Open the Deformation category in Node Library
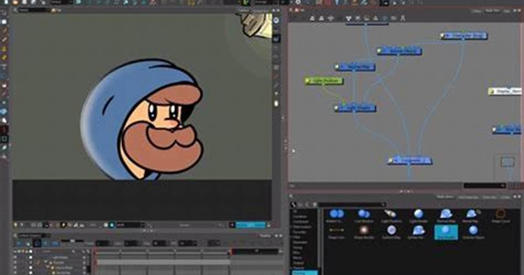 [x=302, y=227]
